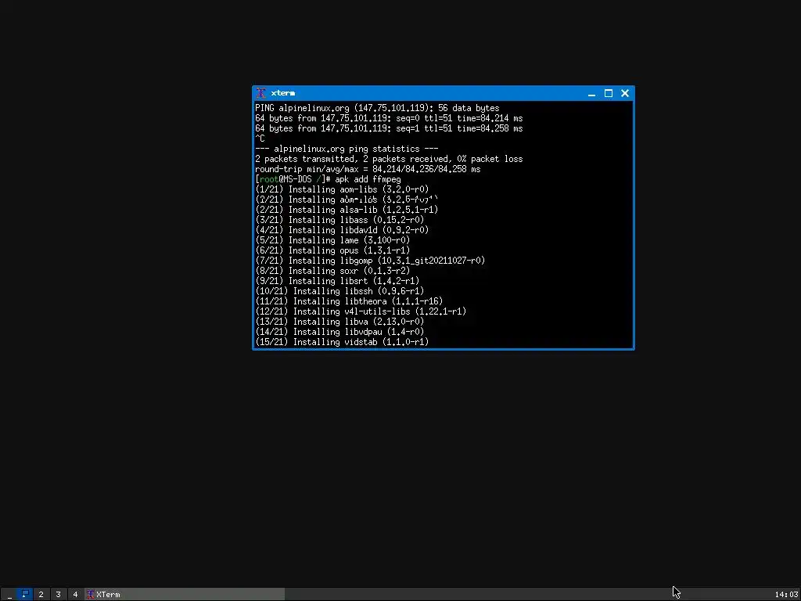Click the 'Installing v4l-utils-libs' line
This screenshot has width=801, height=601.
coord(361,311)
